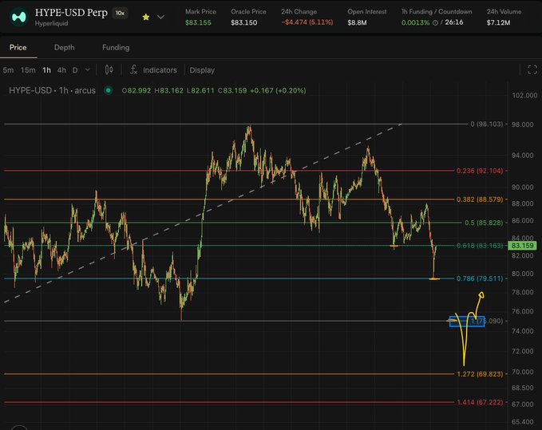Select the 0.236 (92.104) Fibonacci level
The image size is (542, 430).
(x=480, y=171)
